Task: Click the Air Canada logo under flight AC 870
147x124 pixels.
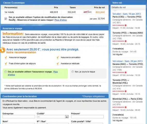Action: 119,107
